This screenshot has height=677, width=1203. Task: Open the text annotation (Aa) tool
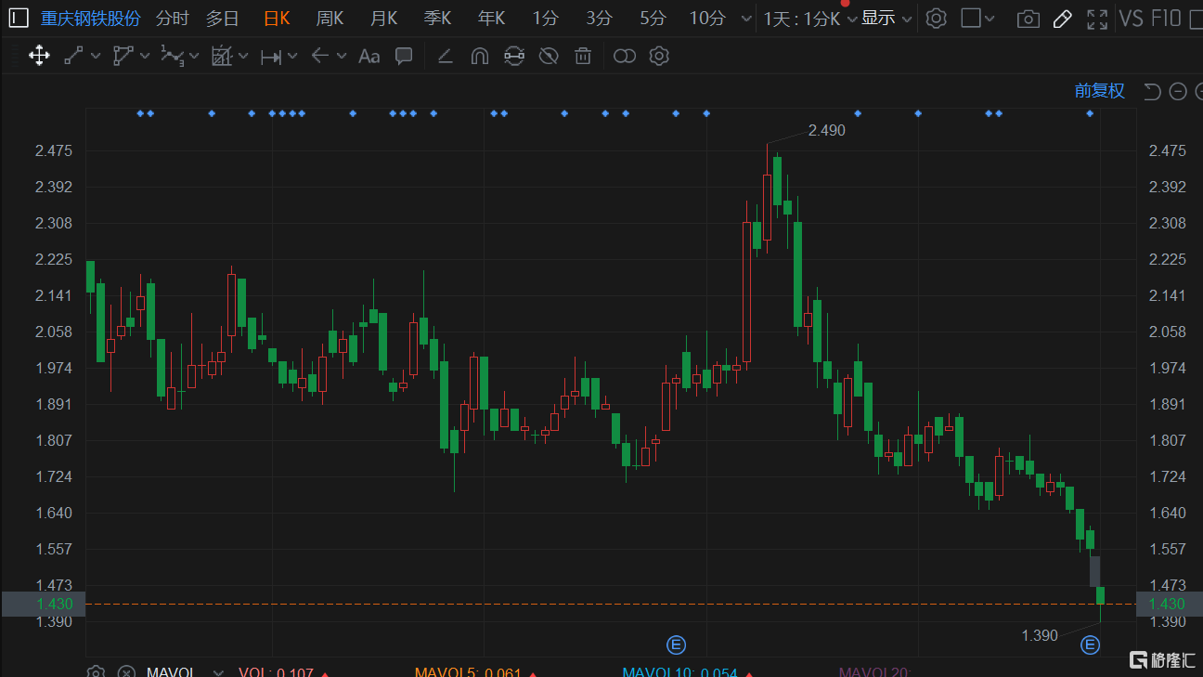(369, 56)
